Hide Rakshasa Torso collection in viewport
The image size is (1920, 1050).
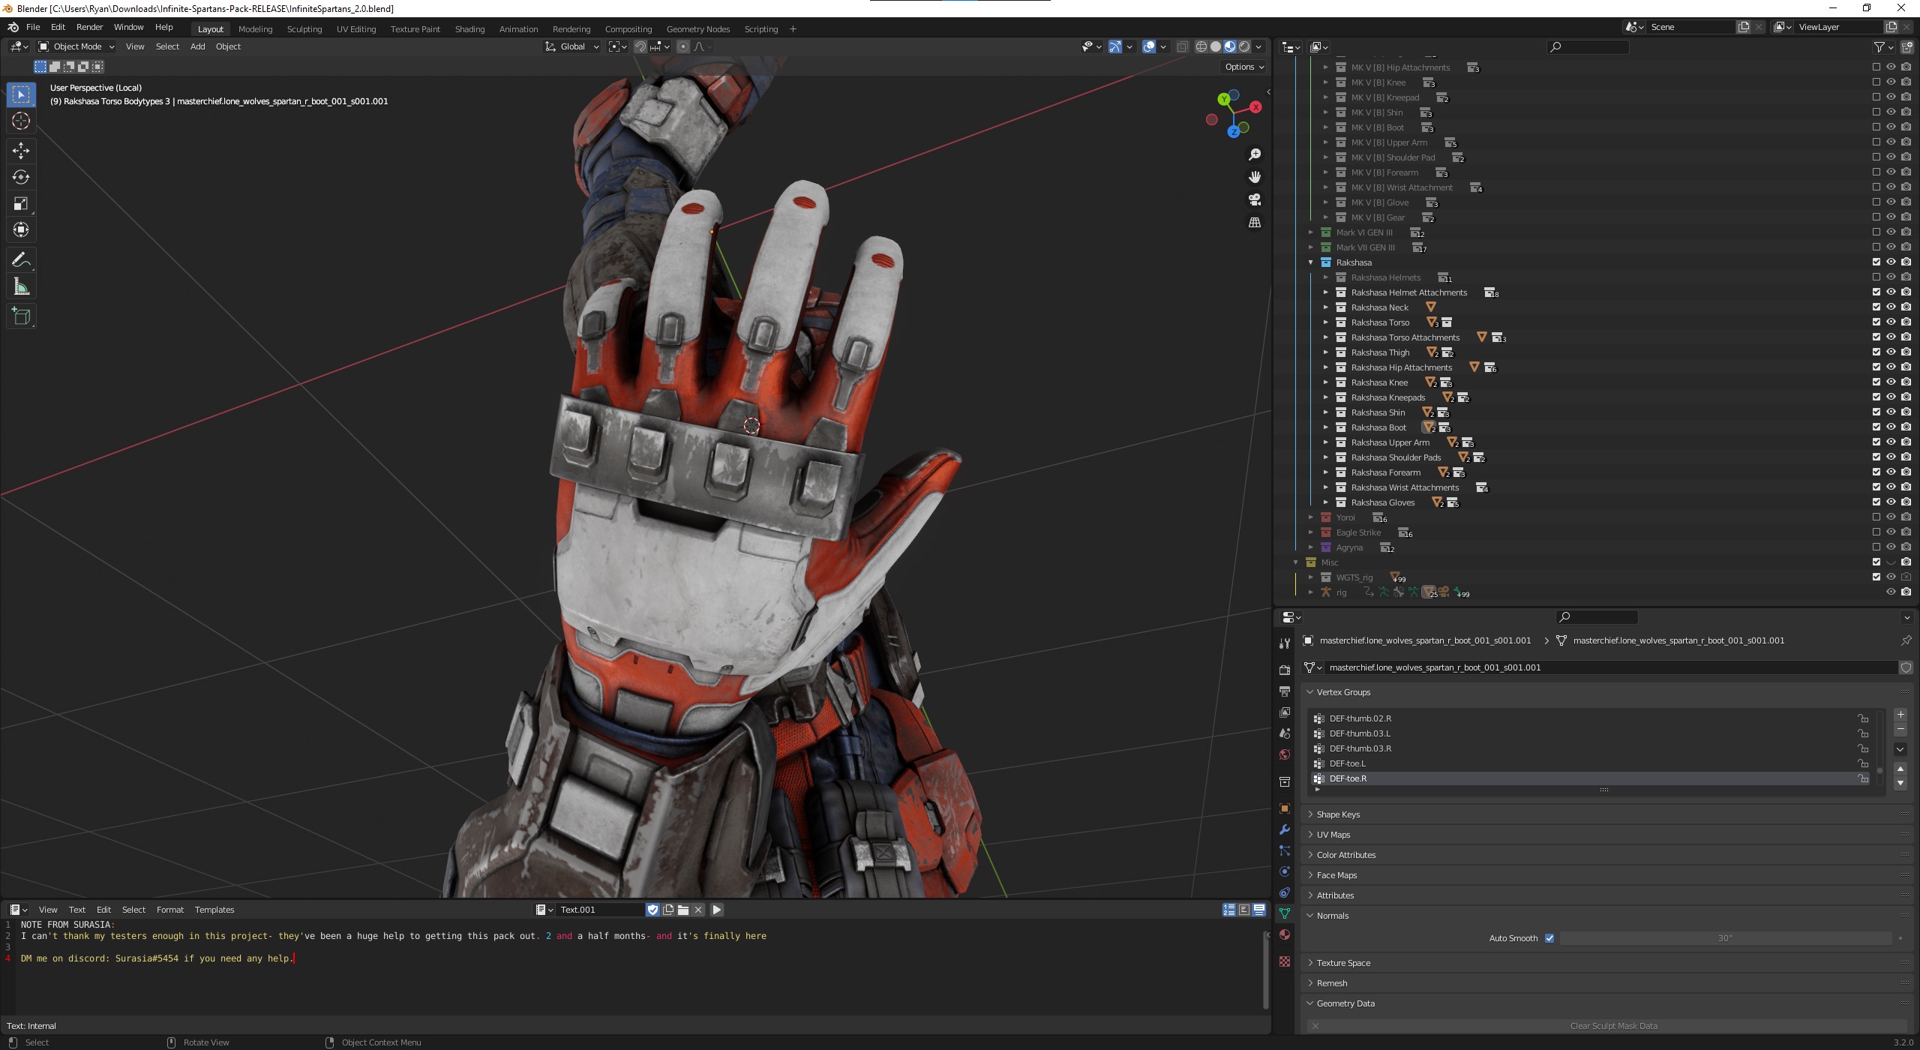1891,322
